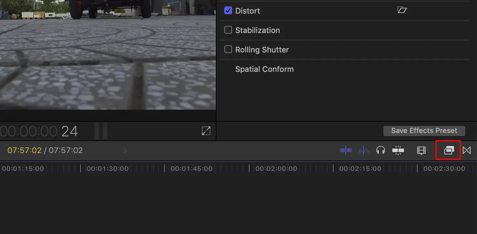Screen dimensions: 477x234
Task: Enable the Stabilization checkbox
Action: (228, 30)
